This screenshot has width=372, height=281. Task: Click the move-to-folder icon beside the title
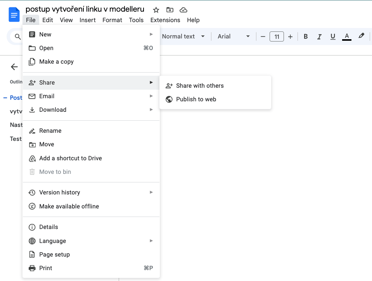coord(170,10)
